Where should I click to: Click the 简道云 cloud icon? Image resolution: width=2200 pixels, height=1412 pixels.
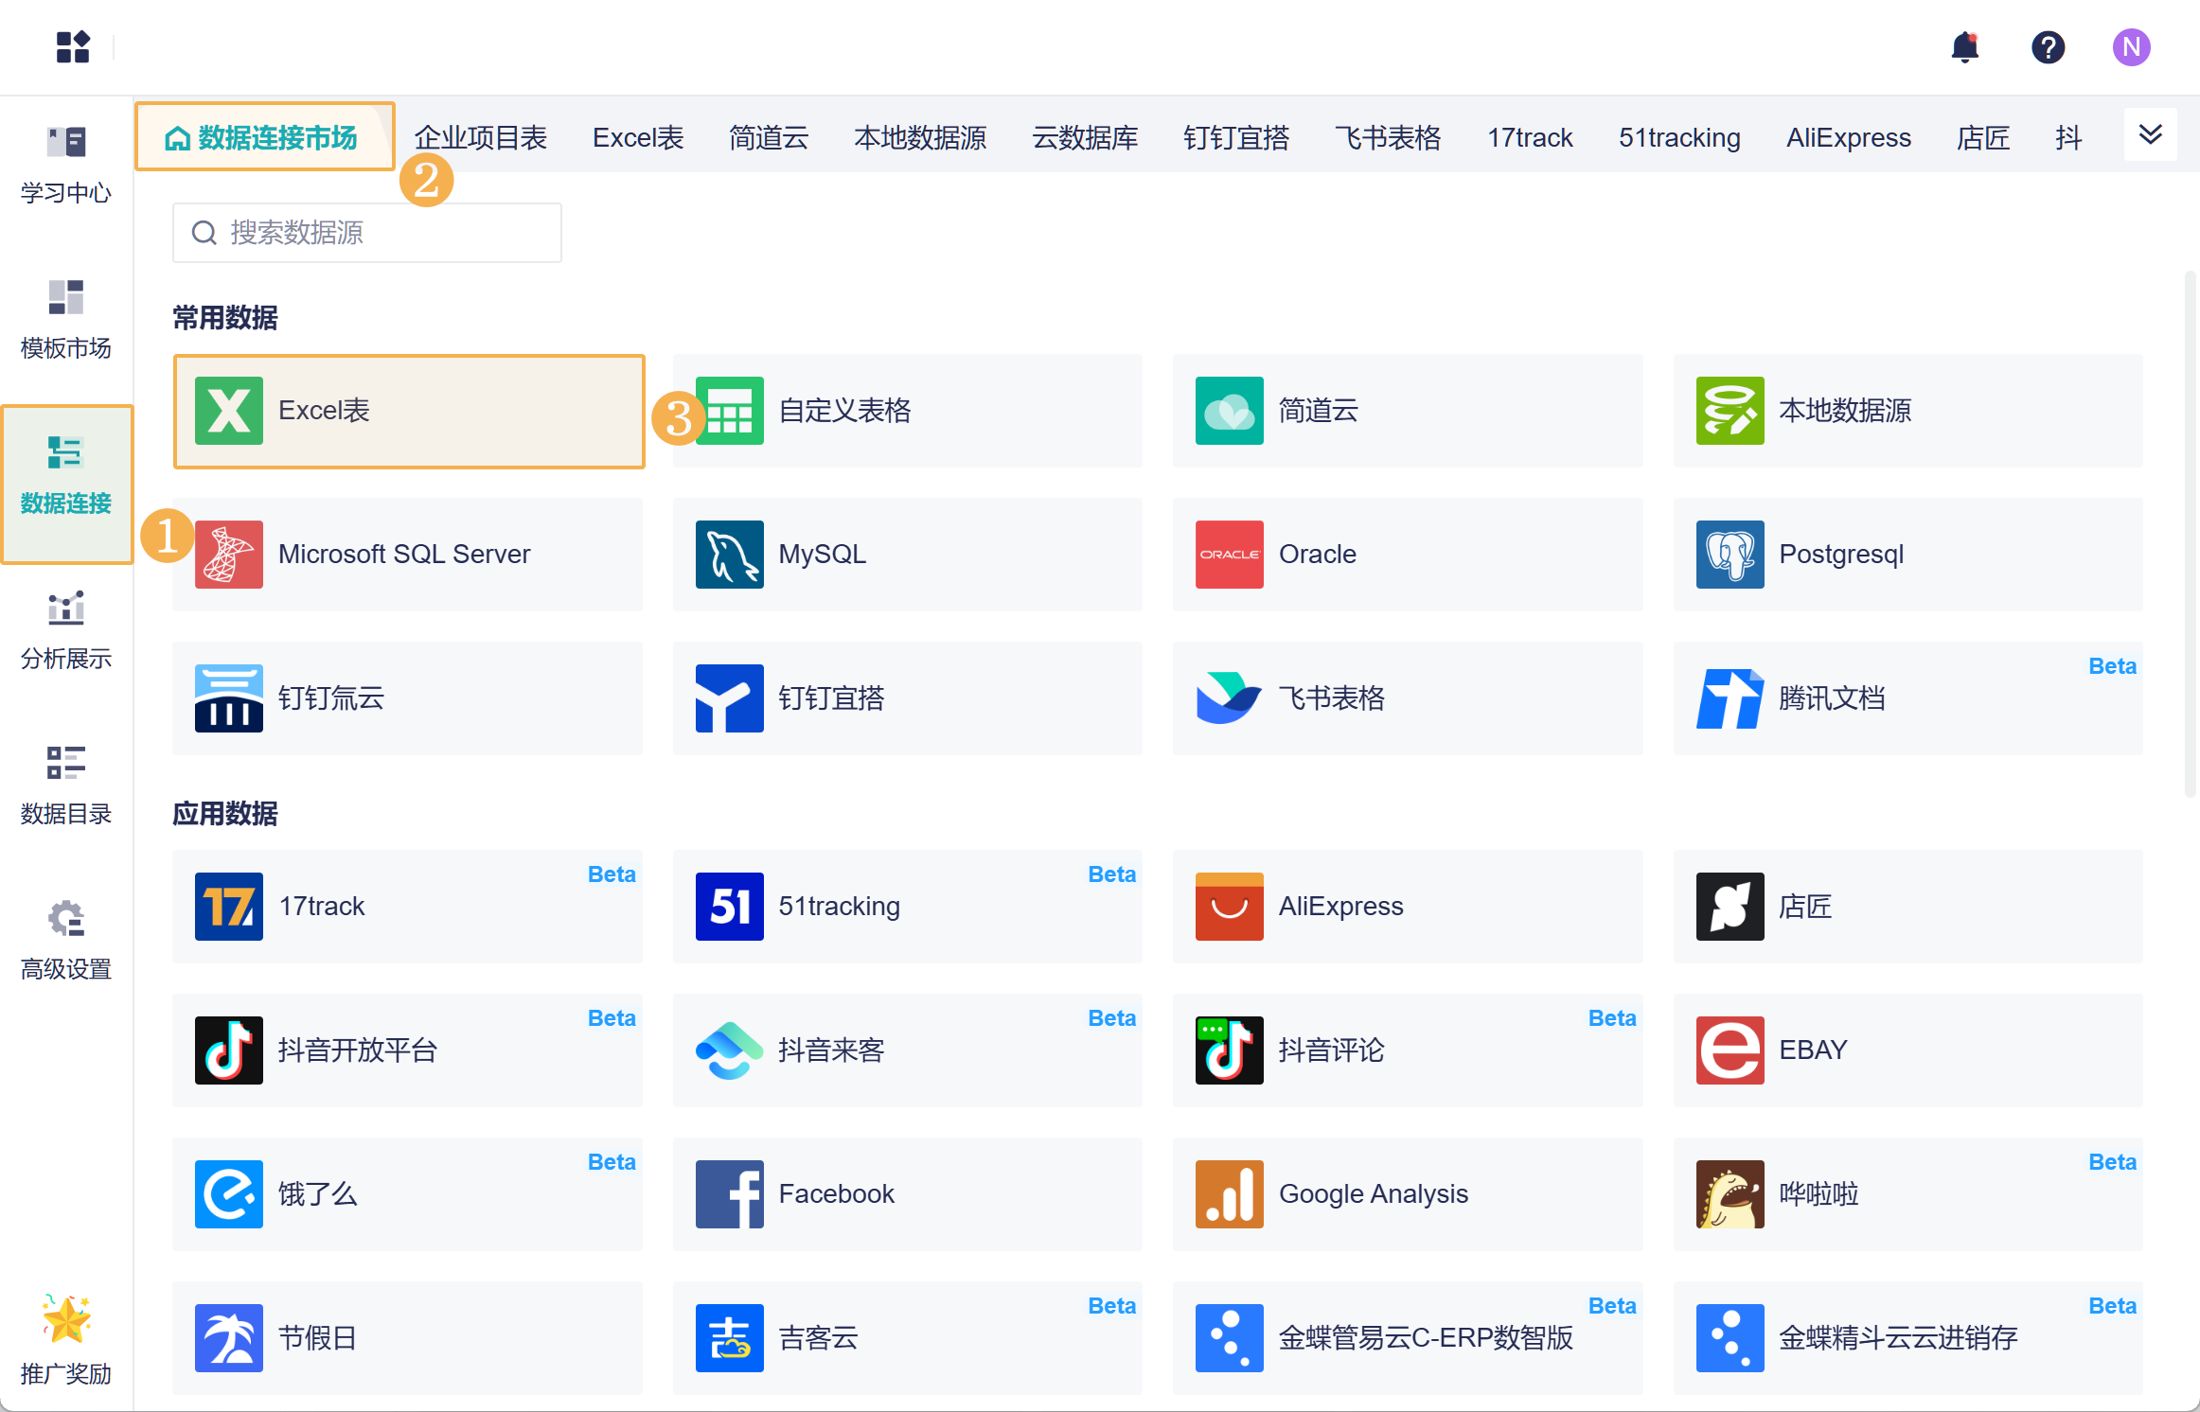[1230, 411]
